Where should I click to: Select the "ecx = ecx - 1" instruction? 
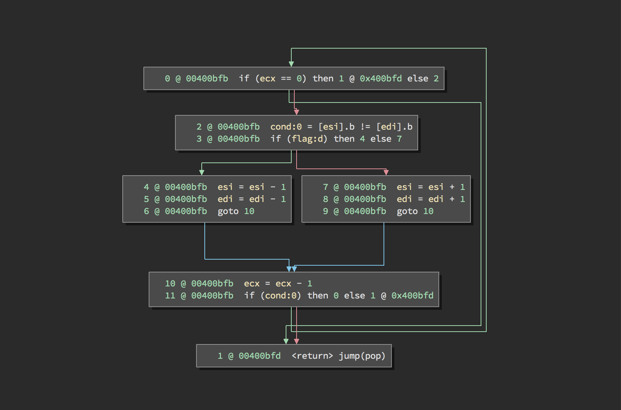(278, 283)
